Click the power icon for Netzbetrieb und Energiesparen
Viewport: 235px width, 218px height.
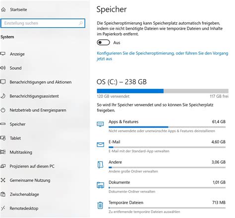coord(3,110)
